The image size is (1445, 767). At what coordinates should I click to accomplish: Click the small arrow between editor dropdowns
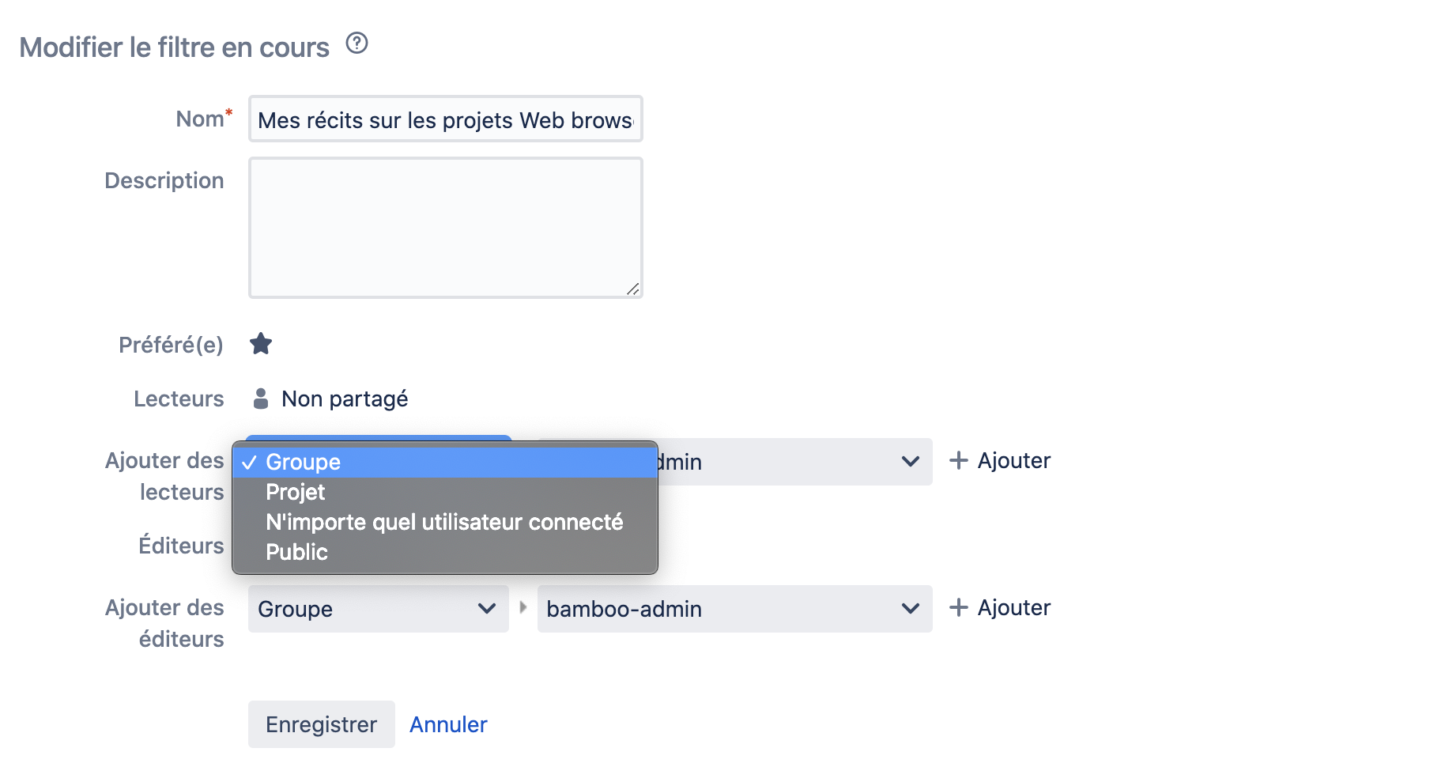523,608
